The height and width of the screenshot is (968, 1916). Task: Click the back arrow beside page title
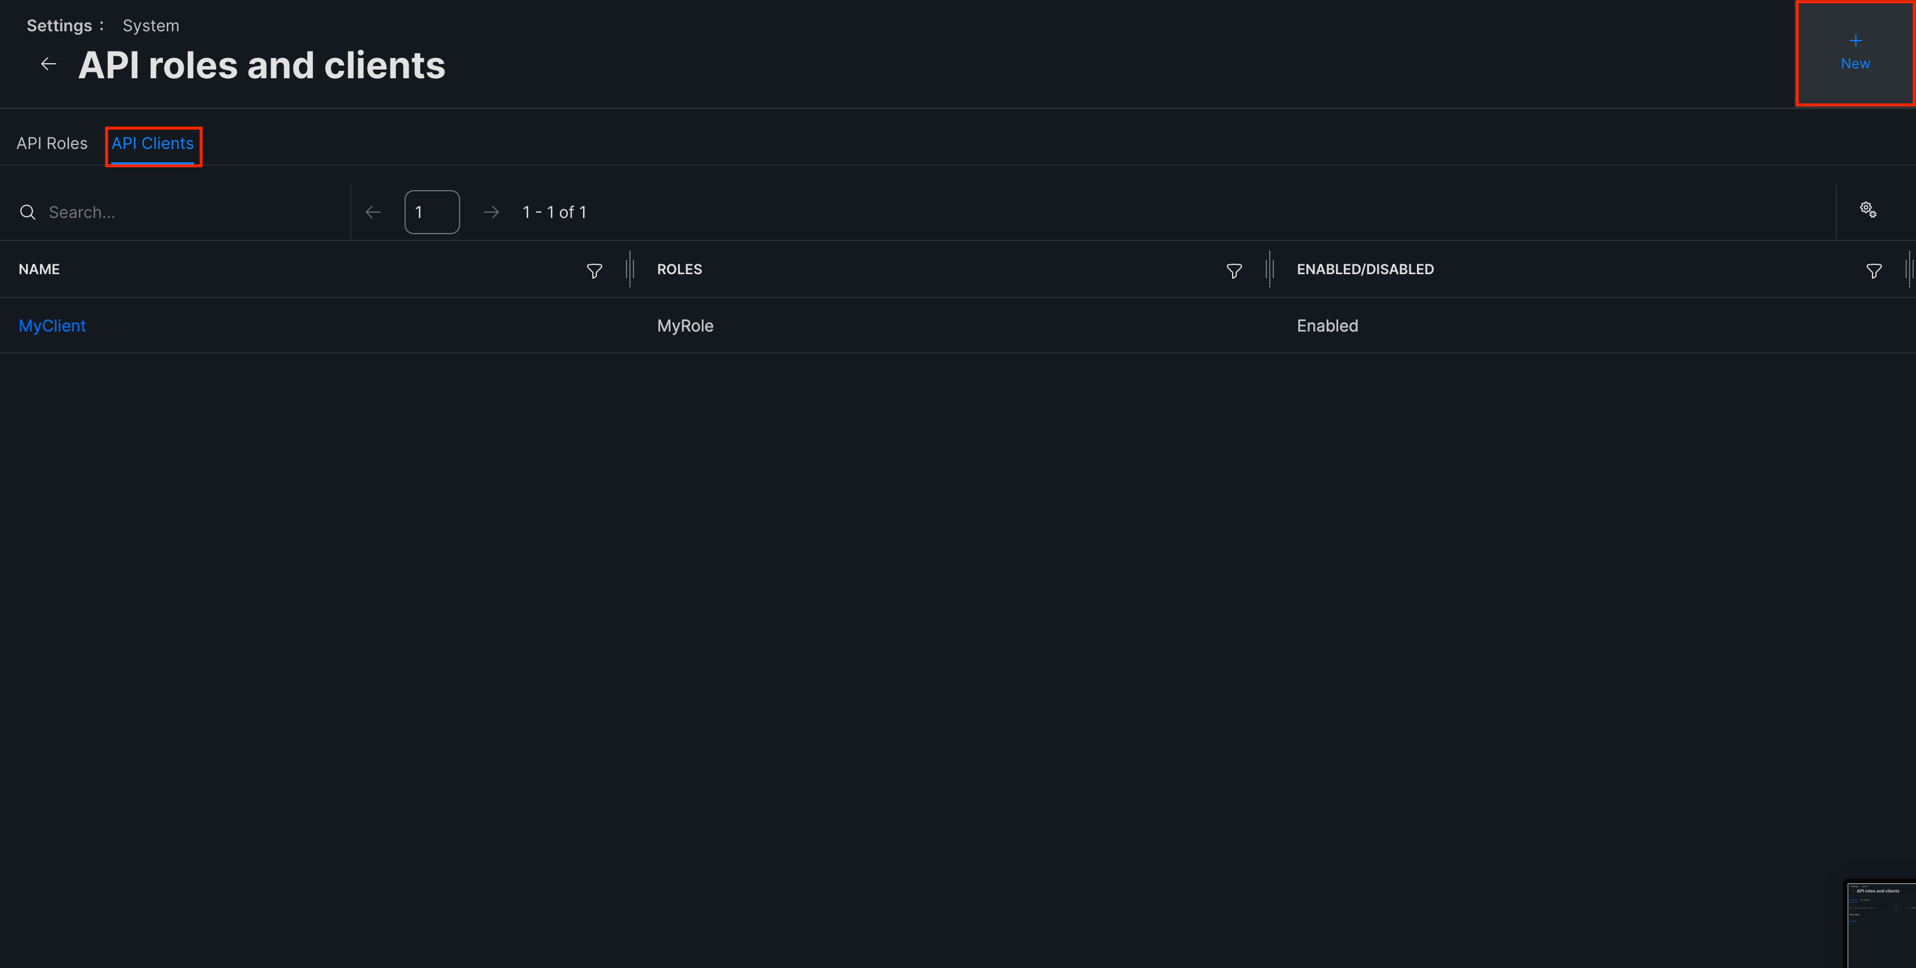(48, 65)
